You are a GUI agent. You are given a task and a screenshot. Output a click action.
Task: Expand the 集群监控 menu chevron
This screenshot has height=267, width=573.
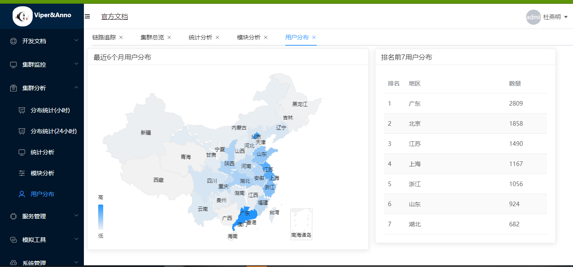[76, 64]
